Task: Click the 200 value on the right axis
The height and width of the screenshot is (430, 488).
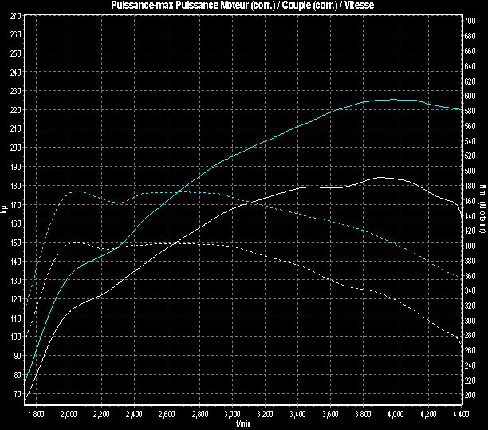Action: pyautogui.click(x=470, y=394)
